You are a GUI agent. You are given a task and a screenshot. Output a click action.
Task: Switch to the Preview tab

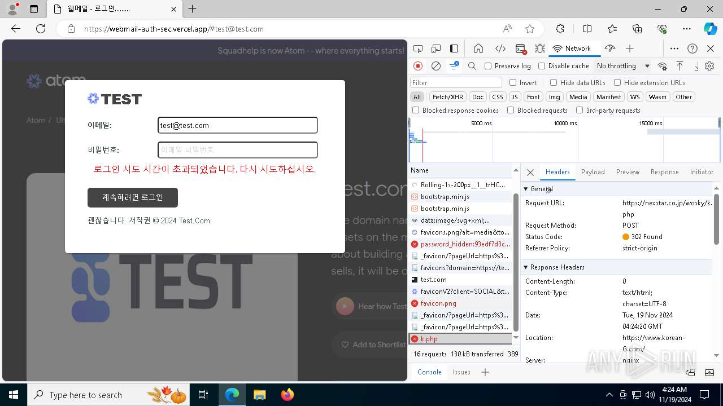click(628, 172)
